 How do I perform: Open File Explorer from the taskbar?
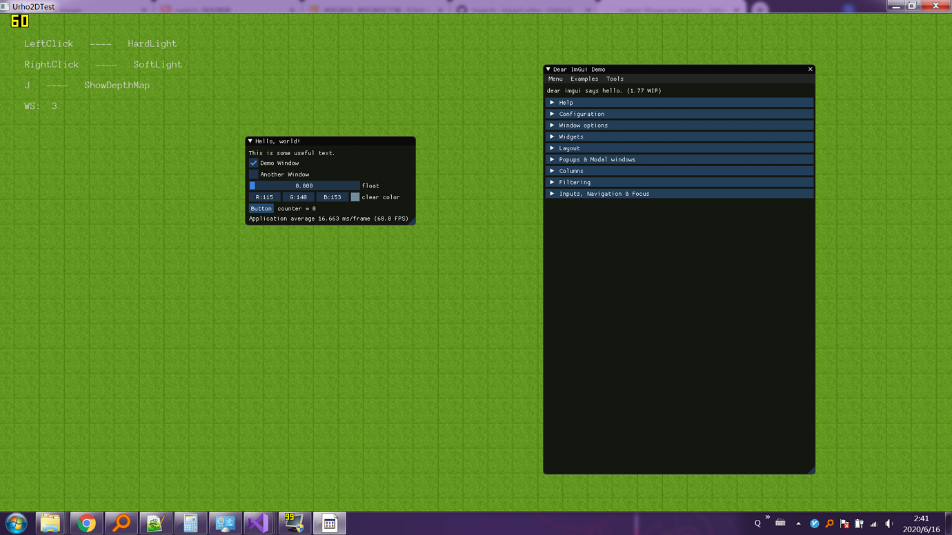pos(50,523)
